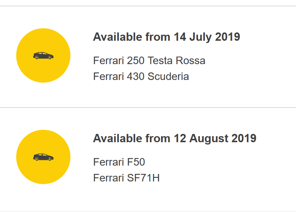Click the word 'Available' in the August heading
Image resolution: width=296 pixels, height=212 pixels.
click(x=117, y=138)
